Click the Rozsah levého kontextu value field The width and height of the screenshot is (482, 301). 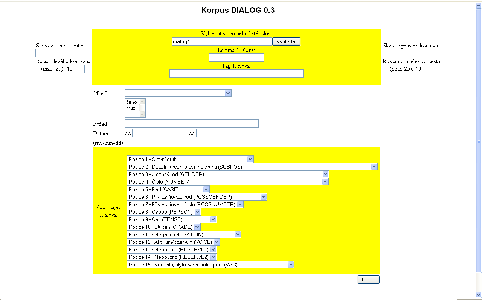coord(75,69)
